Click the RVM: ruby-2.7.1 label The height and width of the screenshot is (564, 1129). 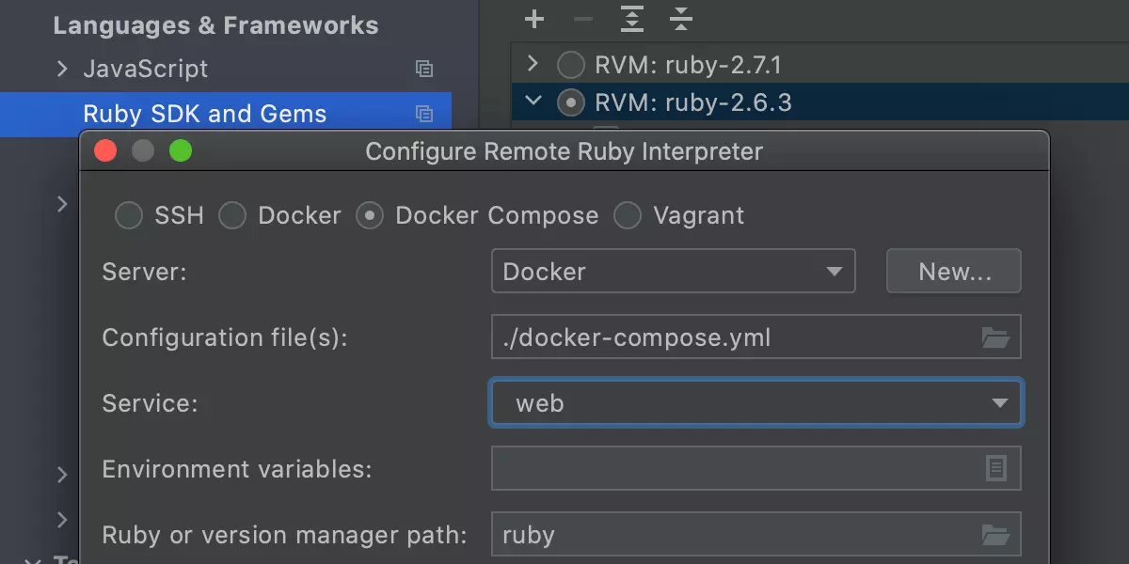pyautogui.click(x=689, y=65)
